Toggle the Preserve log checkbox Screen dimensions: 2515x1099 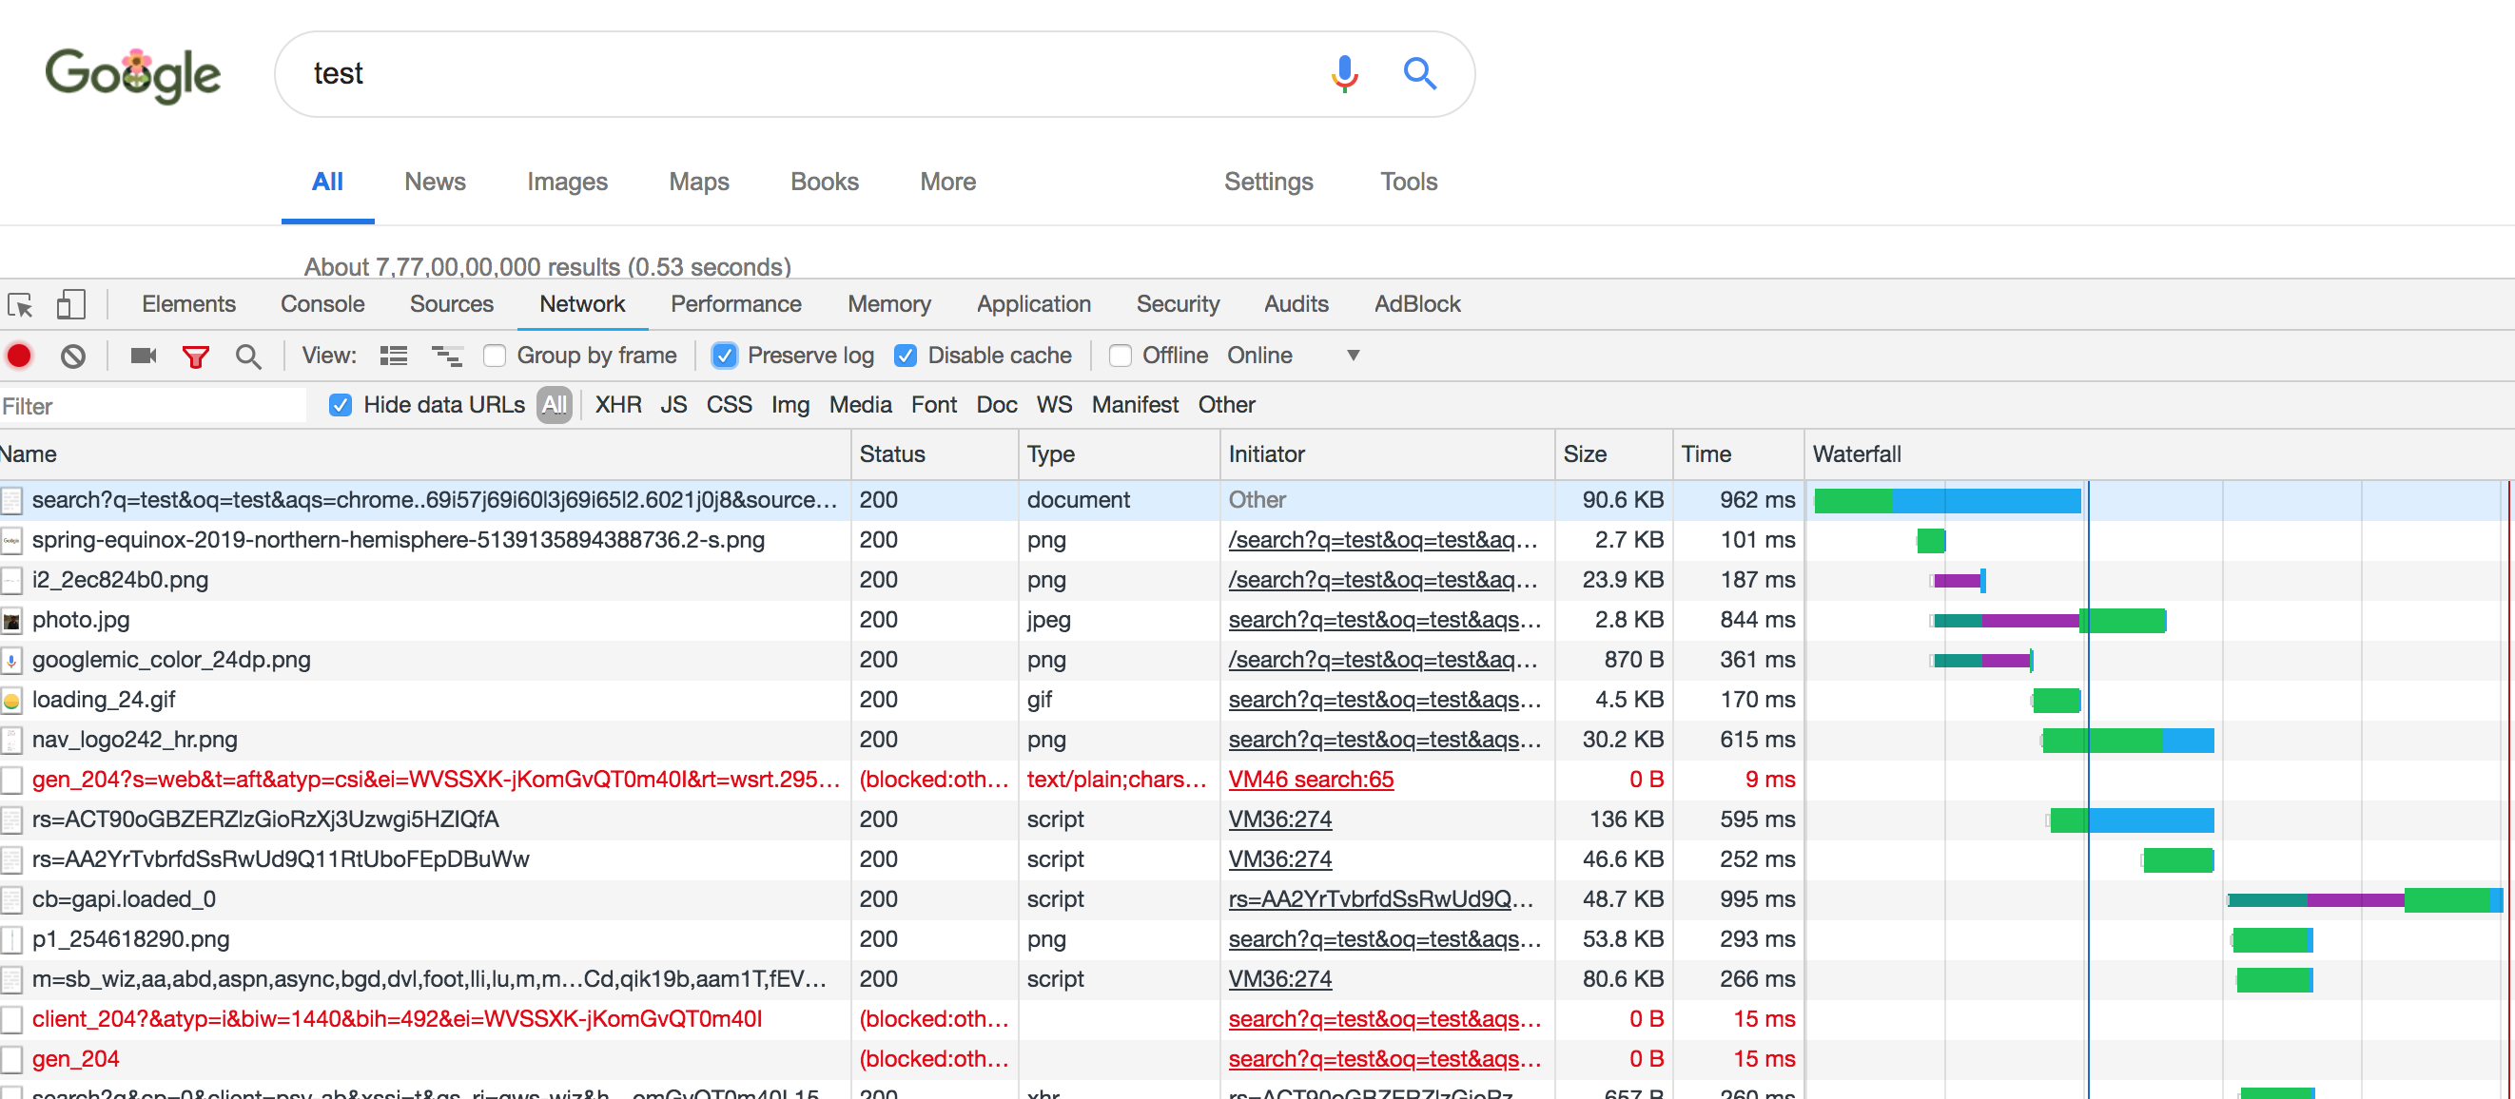tap(722, 356)
